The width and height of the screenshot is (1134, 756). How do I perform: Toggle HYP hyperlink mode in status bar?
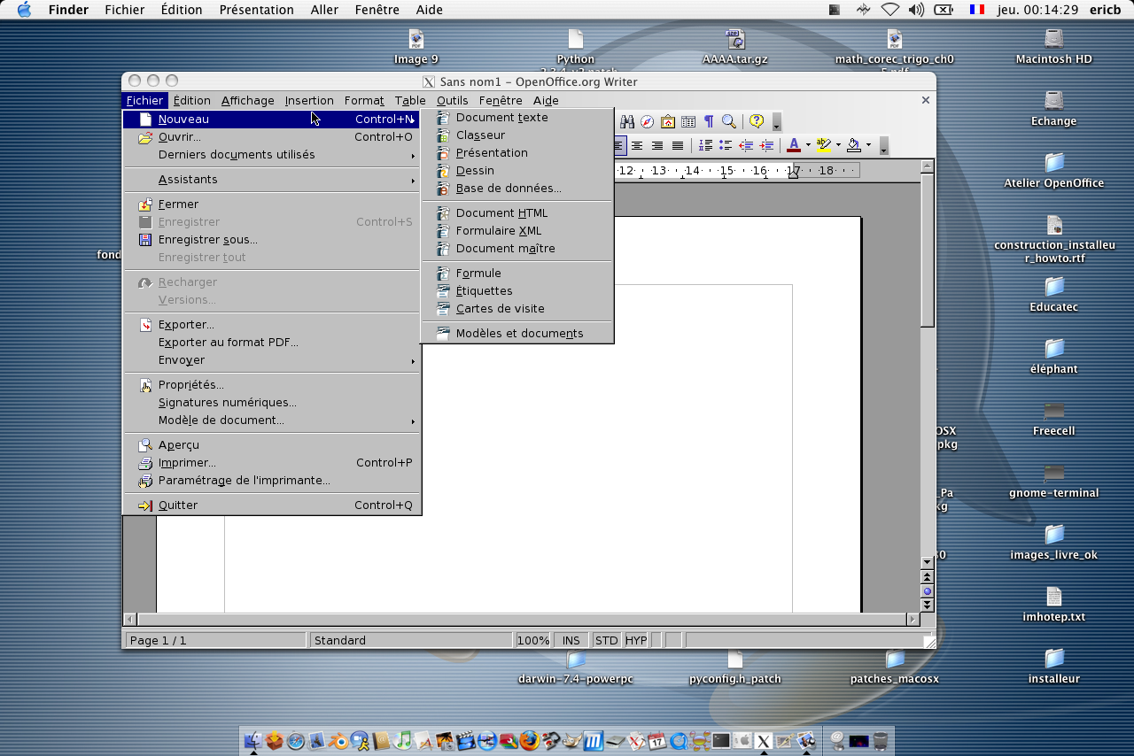(636, 640)
